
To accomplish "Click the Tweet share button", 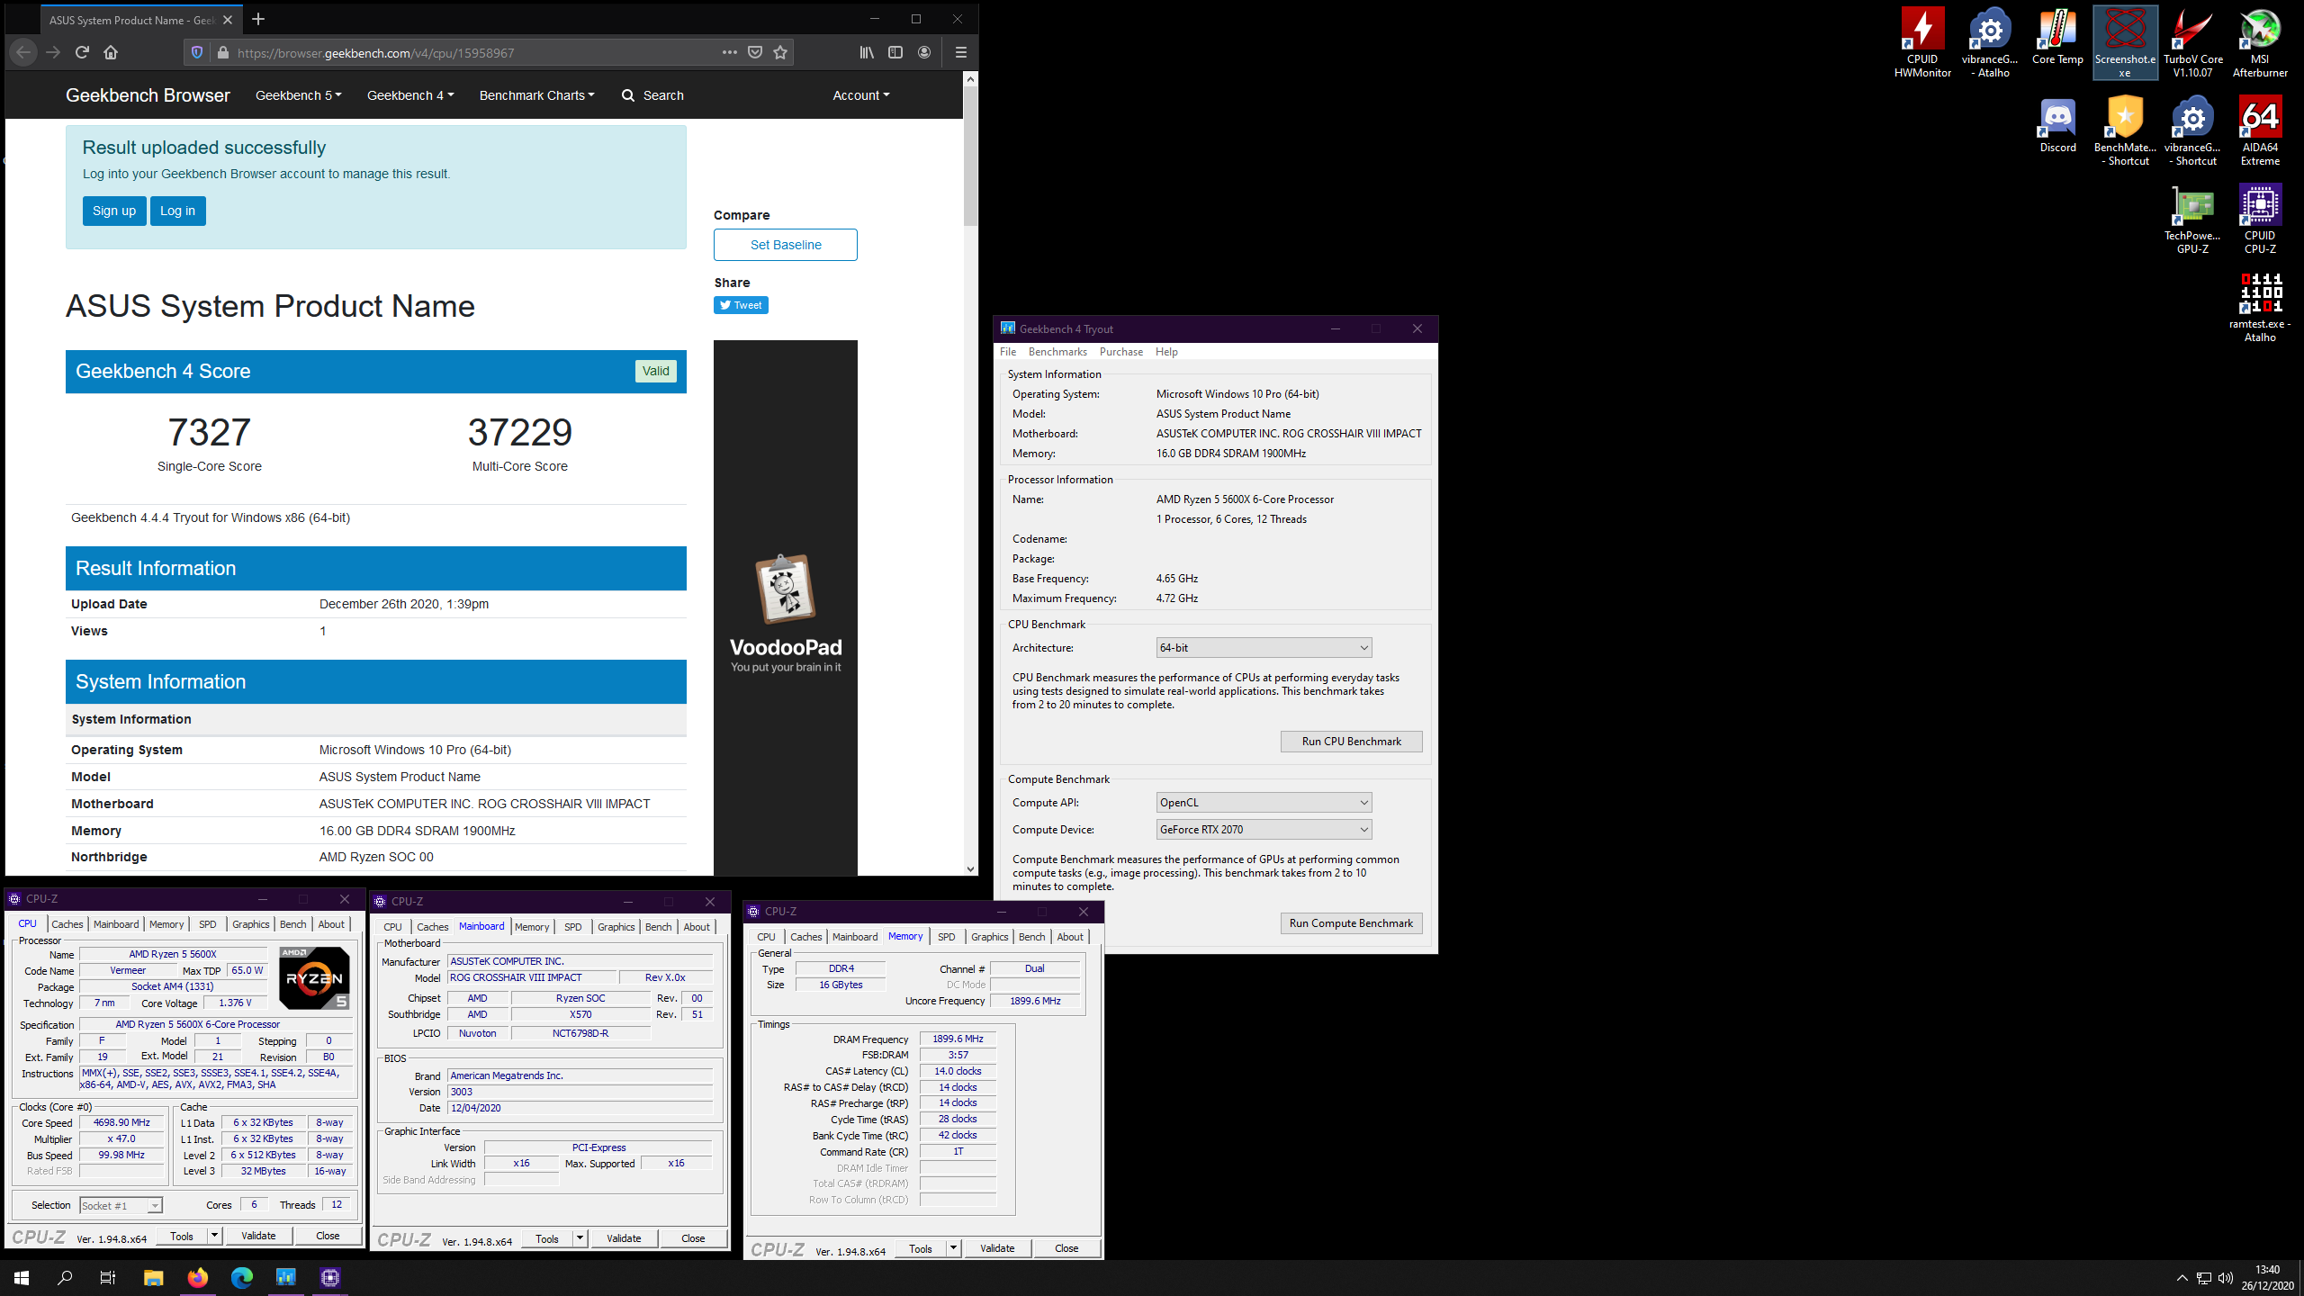I will click(741, 305).
